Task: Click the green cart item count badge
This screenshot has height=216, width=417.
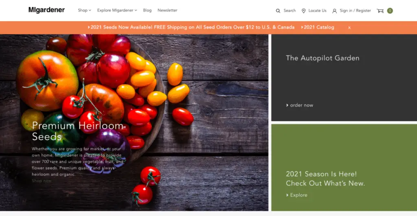Action: coord(390,11)
